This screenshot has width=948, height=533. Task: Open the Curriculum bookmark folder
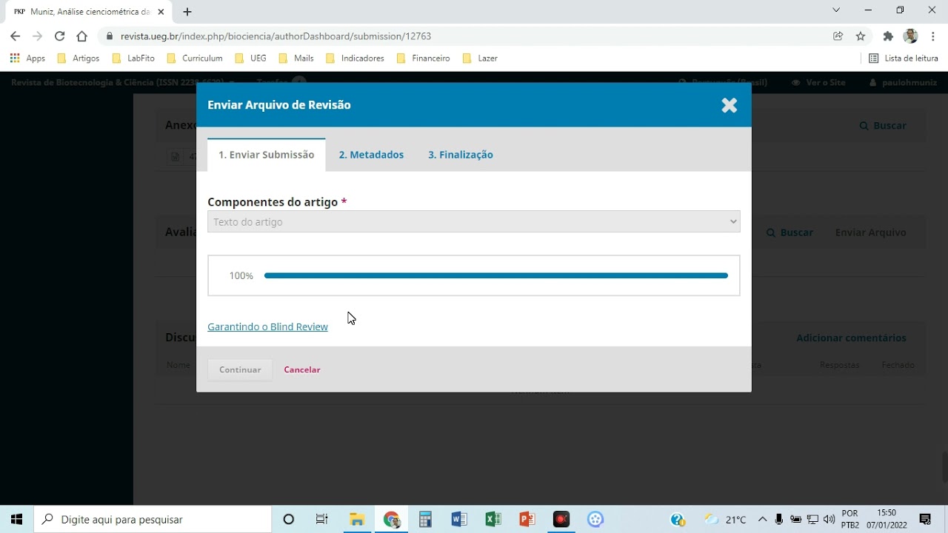point(194,58)
